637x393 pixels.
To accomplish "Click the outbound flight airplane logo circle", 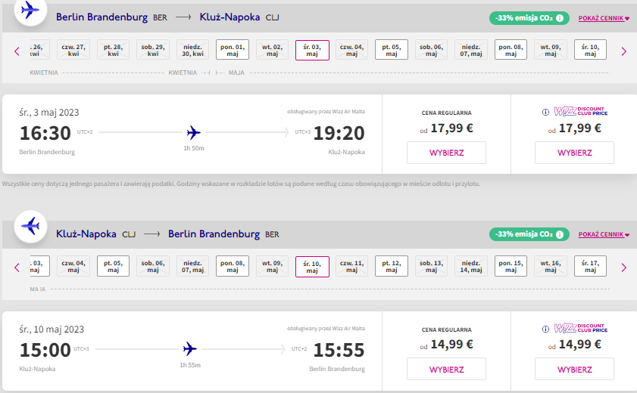I will click(x=30, y=11).
